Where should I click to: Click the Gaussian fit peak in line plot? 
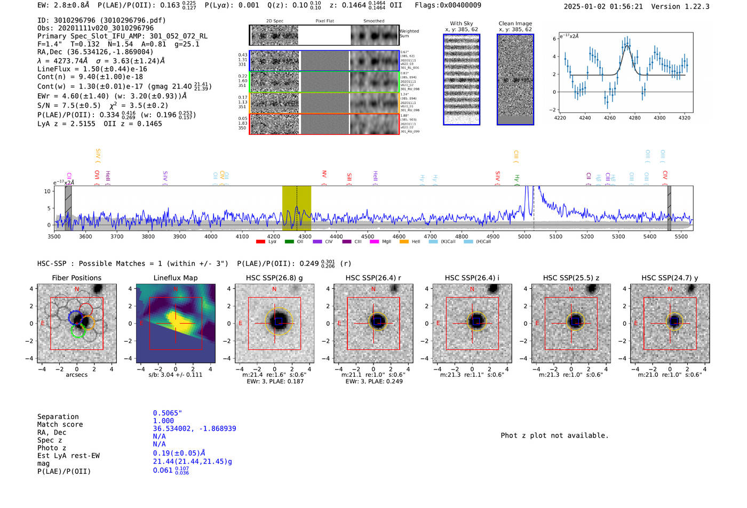tap(627, 46)
